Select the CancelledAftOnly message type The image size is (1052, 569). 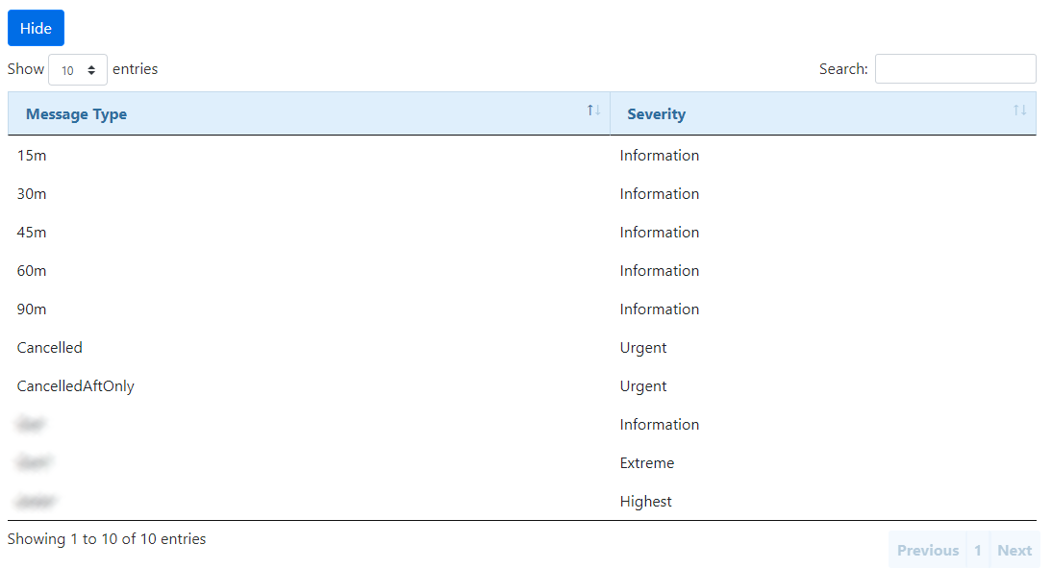[x=75, y=385]
